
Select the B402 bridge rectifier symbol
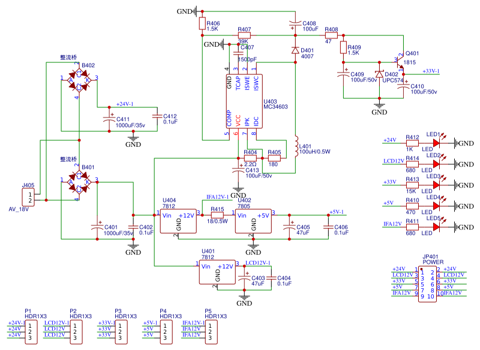(79, 80)
